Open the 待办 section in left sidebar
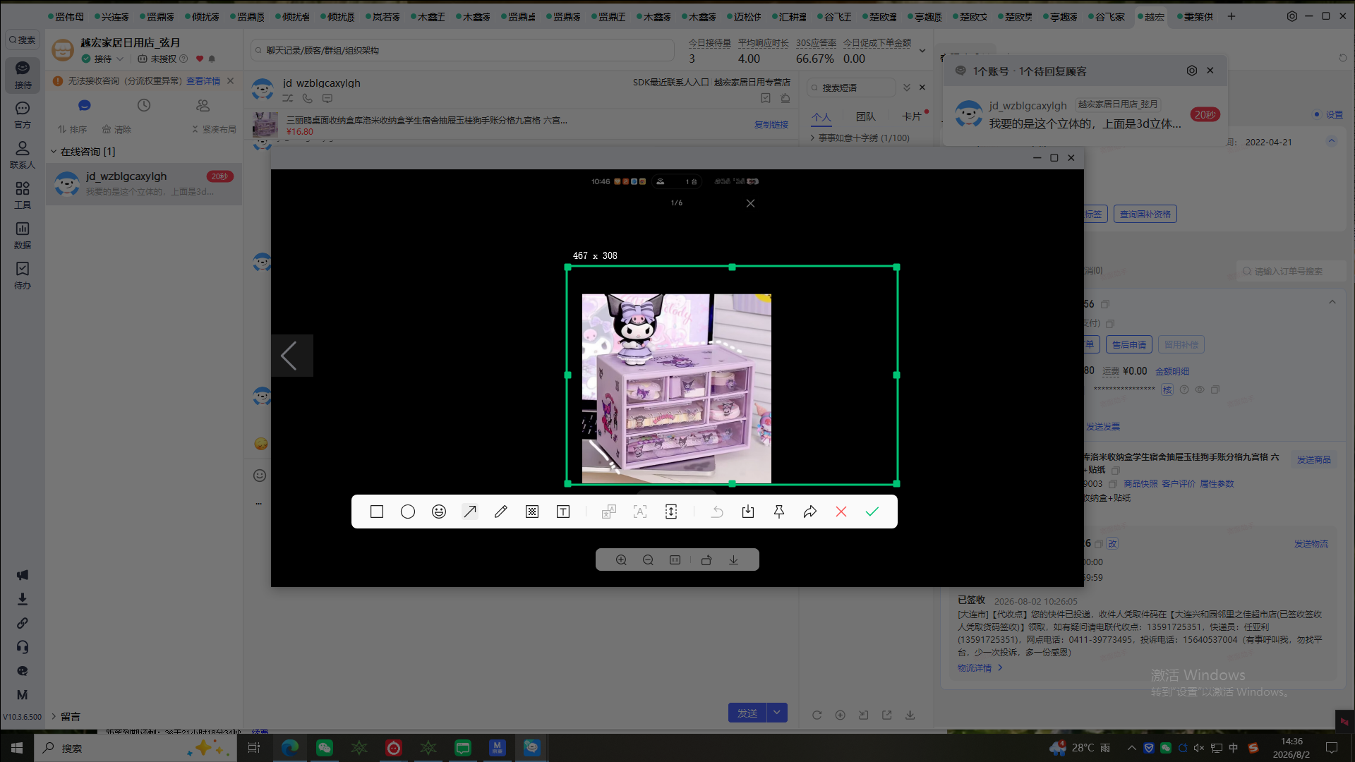1355x762 pixels. click(x=23, y=276)
